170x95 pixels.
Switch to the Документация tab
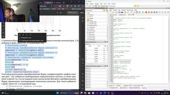[124, 88]
